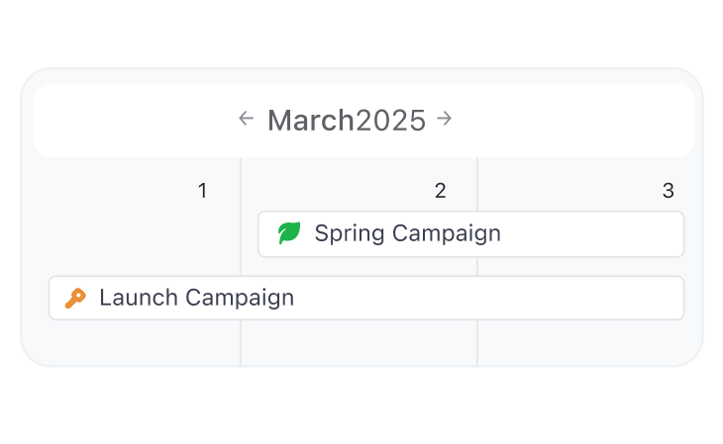723x444 pixels.
Task: Click the green leaf icon on Spring Campaign
Action: (289, 232)
